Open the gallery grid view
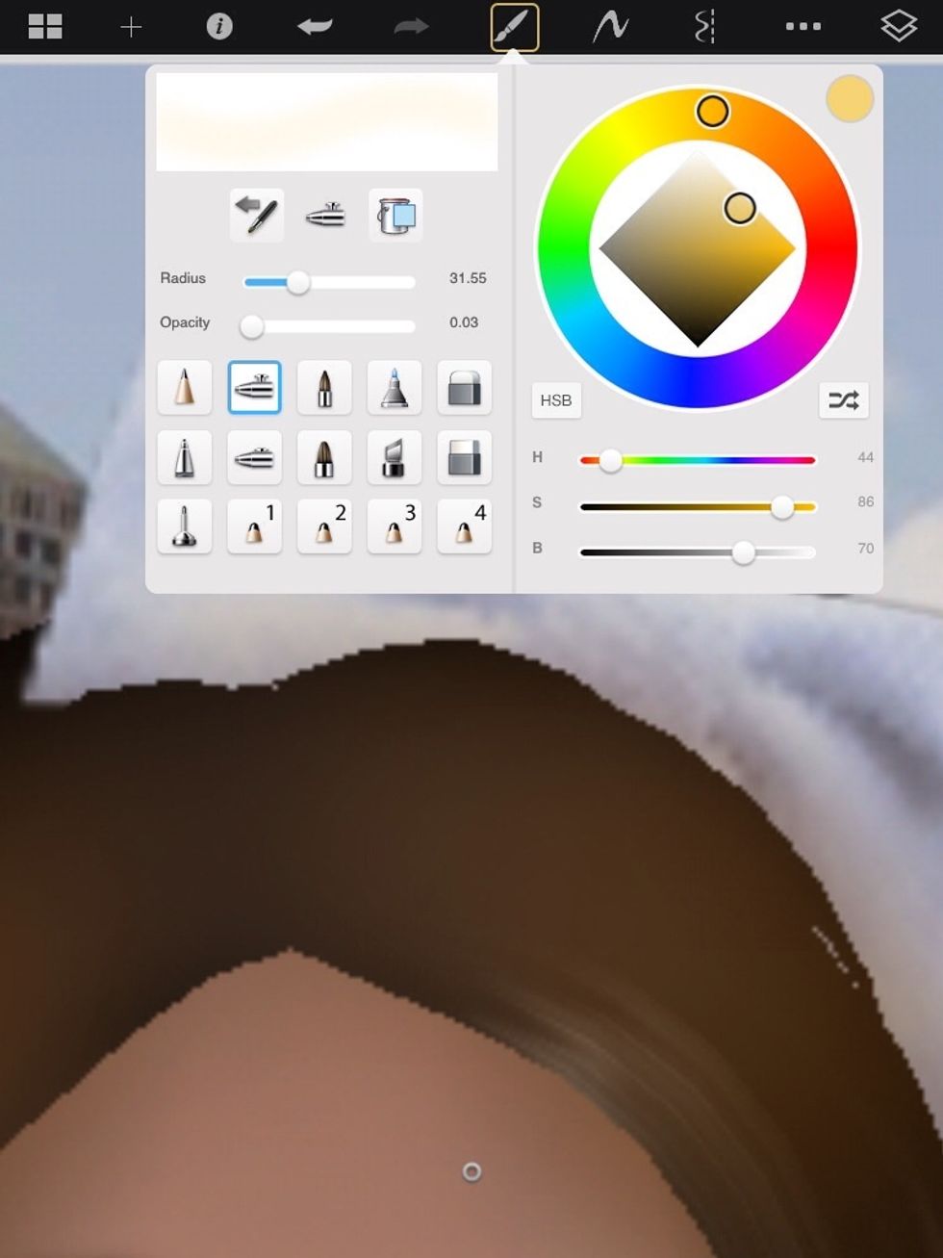This screenshot has height=1258, width=943. (x=44, y=27)
